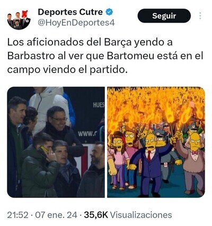
Task: Click the 21:52 · 07 ene. 24 timestamp
Action: point(42,215)
